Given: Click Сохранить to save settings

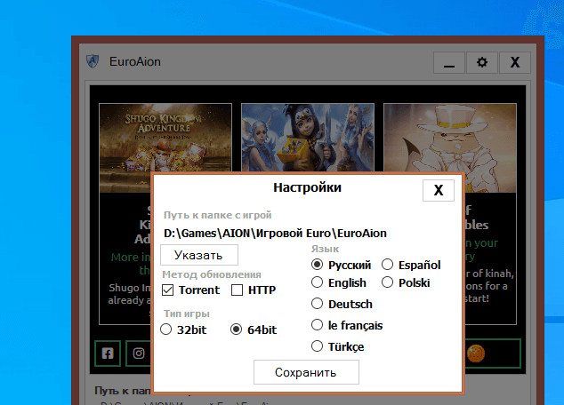Looking at the screenshot, I should pos(306,372).
